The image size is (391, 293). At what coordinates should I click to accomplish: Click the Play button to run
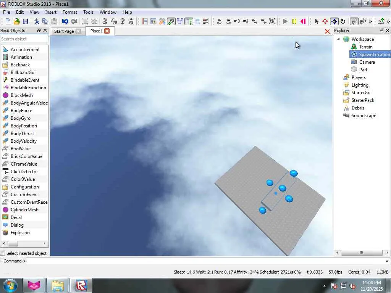click(285, 21)
